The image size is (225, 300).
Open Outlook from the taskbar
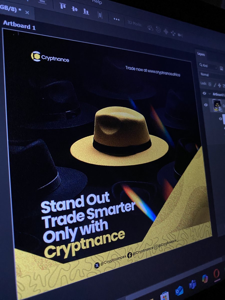click(x=179, y=291)
